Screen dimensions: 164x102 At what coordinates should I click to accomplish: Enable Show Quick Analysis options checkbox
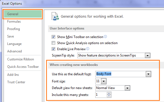(54, 43)
